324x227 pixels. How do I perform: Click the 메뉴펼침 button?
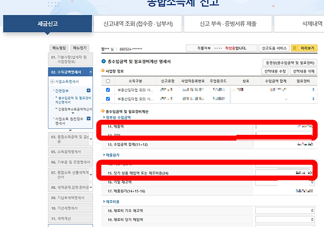pos(59,48)
